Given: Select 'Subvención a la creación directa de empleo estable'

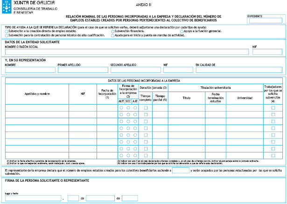Looking at the screenshot, I should click(x=7, y=31).
